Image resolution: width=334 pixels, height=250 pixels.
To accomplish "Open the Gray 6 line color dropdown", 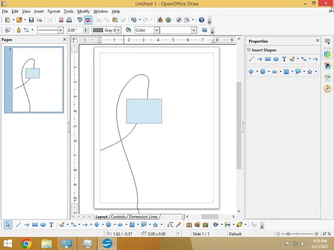I will 118,30.
